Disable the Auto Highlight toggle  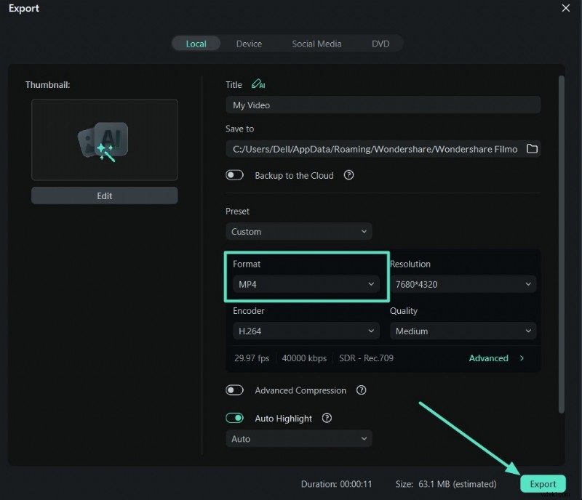(234, 418)
